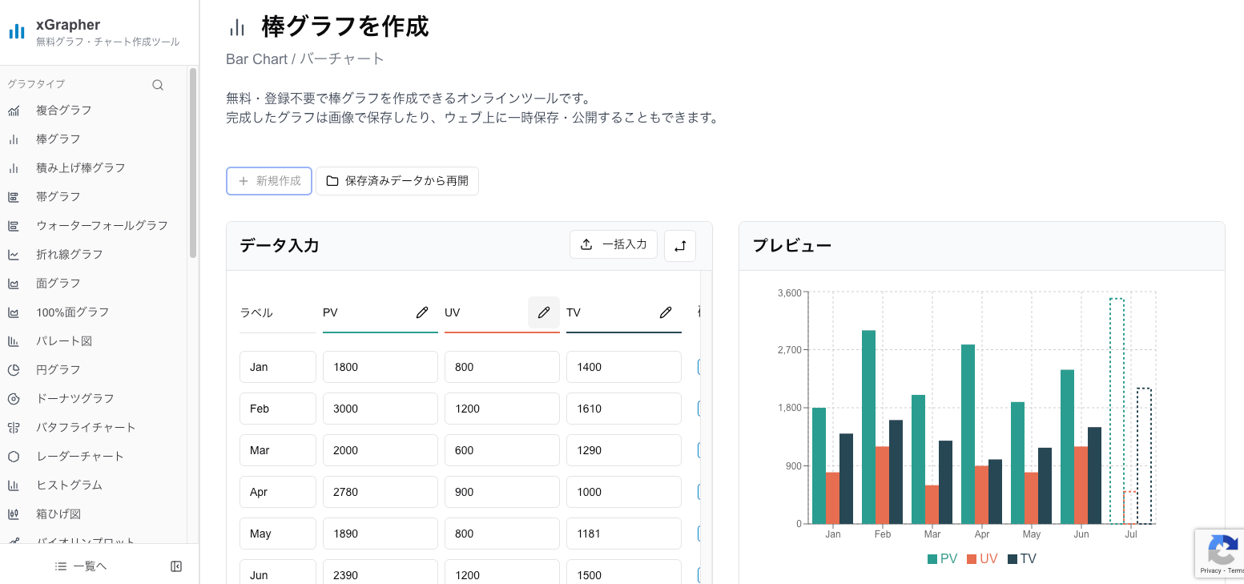Collapse the sidebar with the panel icon

[176, 566]
